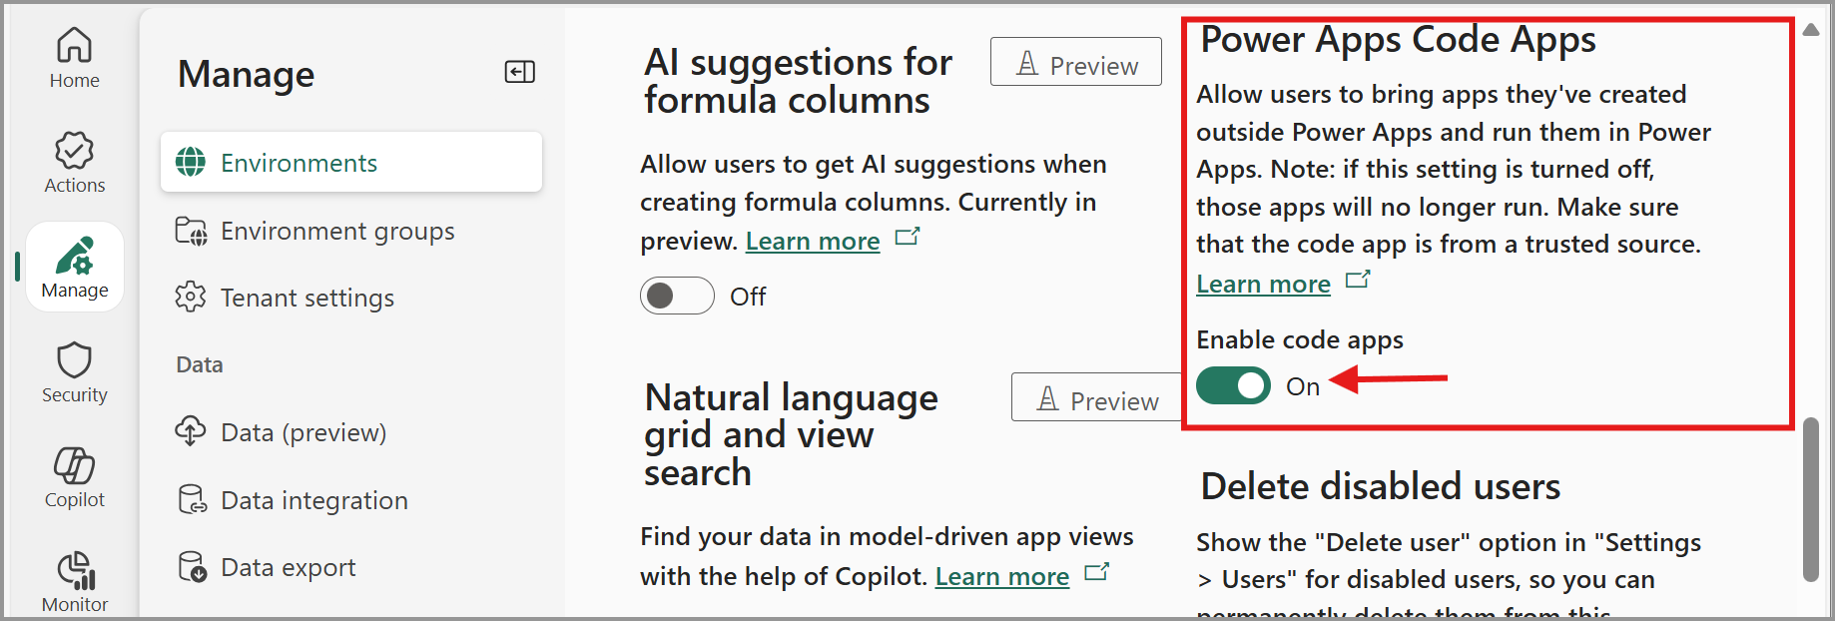
Task: Click Learn more under AI suggestions
Action: click(x=812, y=242)
